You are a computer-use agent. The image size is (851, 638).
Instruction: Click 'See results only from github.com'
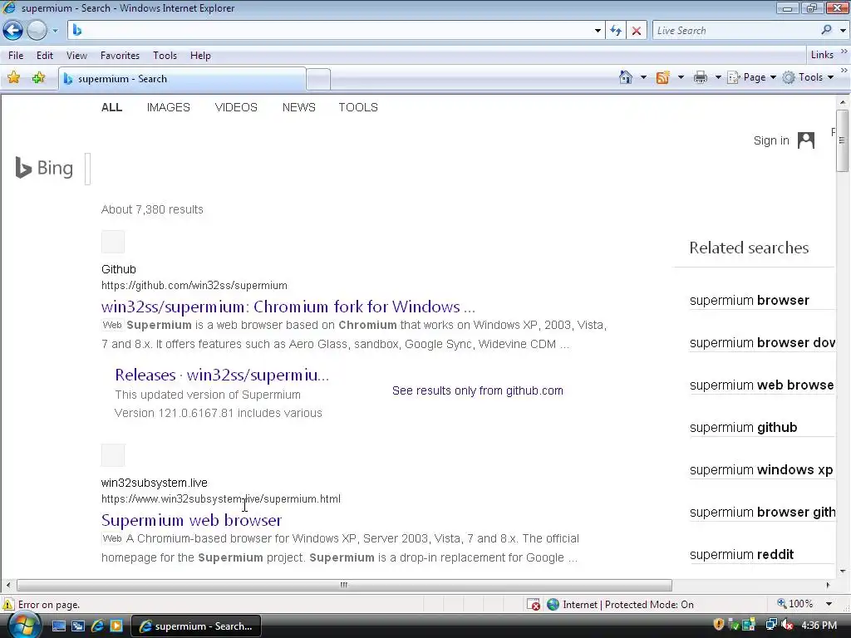(478, 390)
